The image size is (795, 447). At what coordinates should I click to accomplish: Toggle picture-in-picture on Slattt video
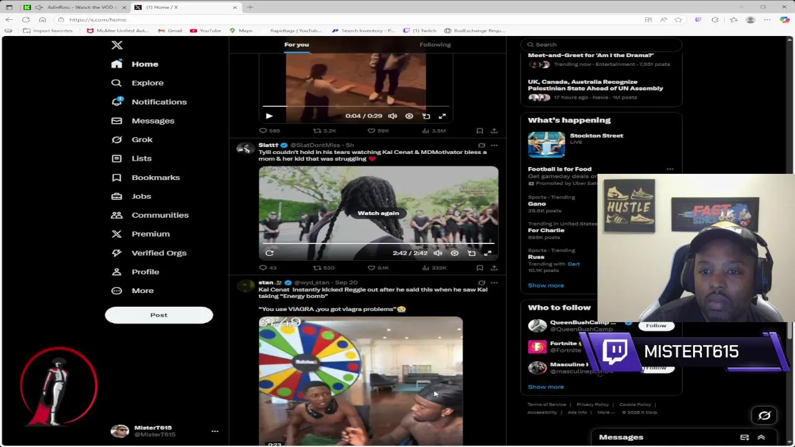(471, 253)
